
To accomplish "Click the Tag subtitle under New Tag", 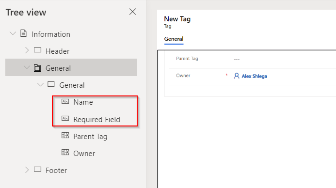I will [x=168, y=26].
